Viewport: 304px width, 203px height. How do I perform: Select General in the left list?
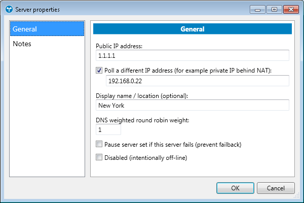(x=47, y=29)
